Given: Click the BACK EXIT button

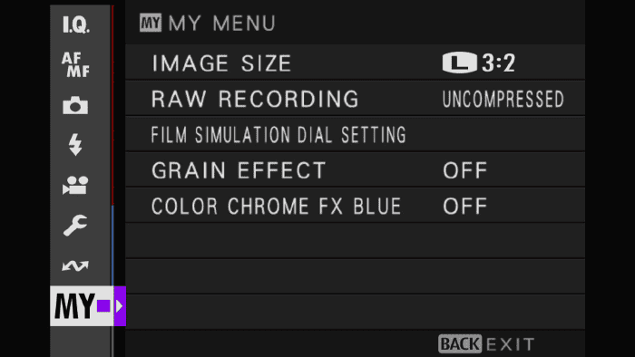Looking at the screenshot, I should point(486,344).
